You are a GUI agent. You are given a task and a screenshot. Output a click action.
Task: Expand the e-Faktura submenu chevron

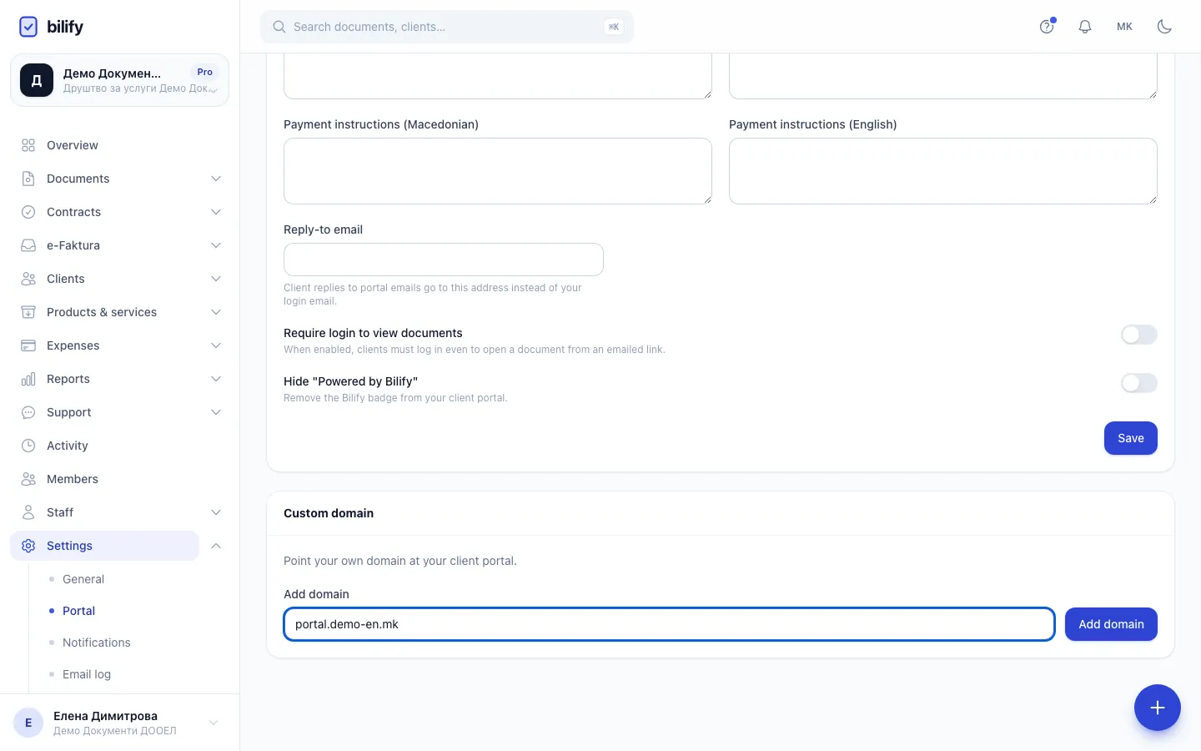(216, 245)
